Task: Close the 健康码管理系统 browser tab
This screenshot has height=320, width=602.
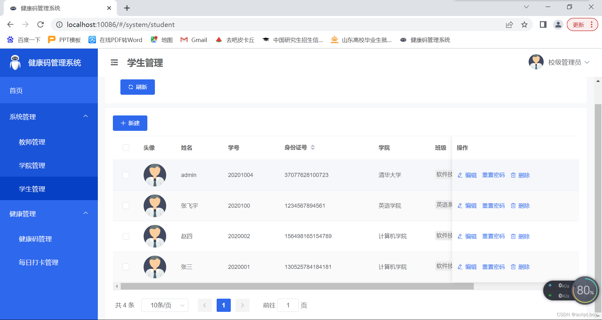Action: click(109, 8)
